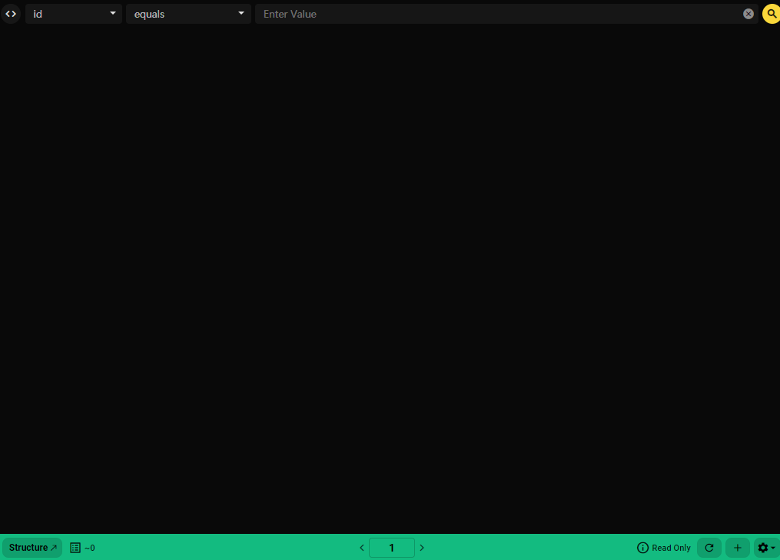The width and height of the screenshot is (780, 560).
Task: Expand the gear dropdown arrow
Action: click(x=773, y=548)
